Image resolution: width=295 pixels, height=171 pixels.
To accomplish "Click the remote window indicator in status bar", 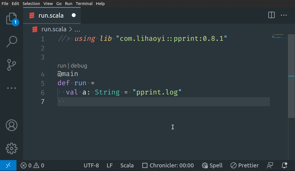I will pyautogui.click(x=8, y=165).
